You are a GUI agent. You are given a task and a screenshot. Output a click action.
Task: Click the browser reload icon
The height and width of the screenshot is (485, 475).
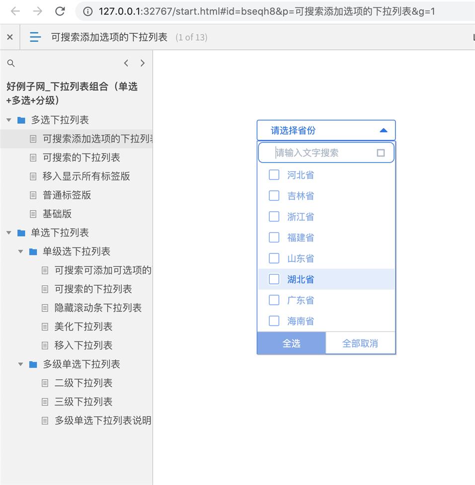pyautogui.click(x=60, y=11)
